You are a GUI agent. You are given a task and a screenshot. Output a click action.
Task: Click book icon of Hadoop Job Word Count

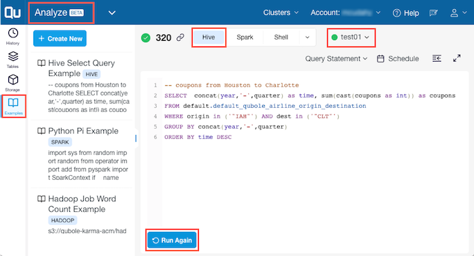tap(42, 199)
